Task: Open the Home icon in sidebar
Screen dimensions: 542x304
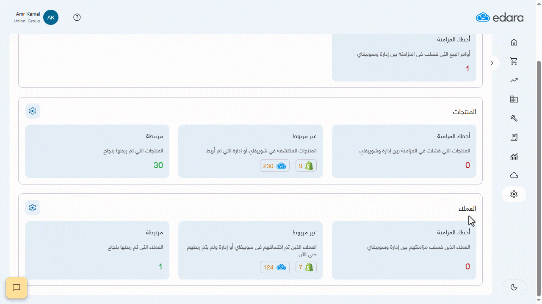Action: coord(514,42)
